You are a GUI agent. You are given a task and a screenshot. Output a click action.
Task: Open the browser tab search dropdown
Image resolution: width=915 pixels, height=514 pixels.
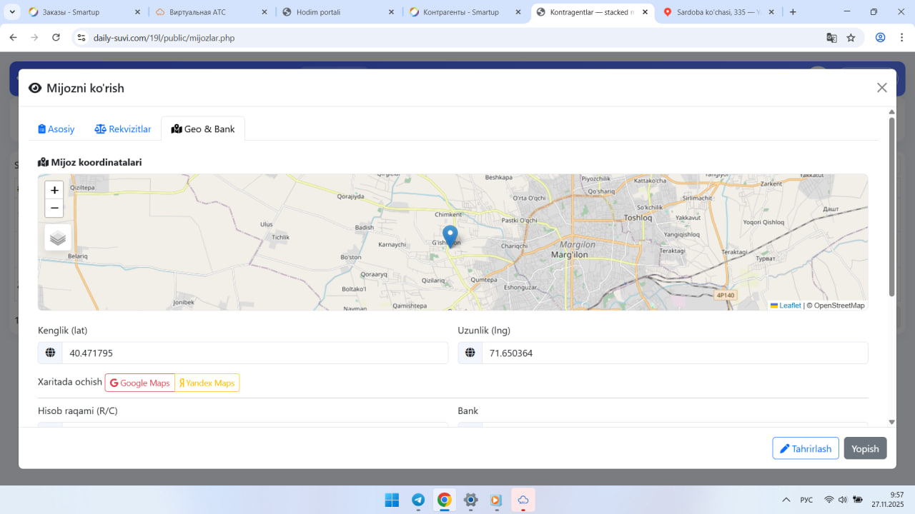pyautogui.click(x=12, y=12)
